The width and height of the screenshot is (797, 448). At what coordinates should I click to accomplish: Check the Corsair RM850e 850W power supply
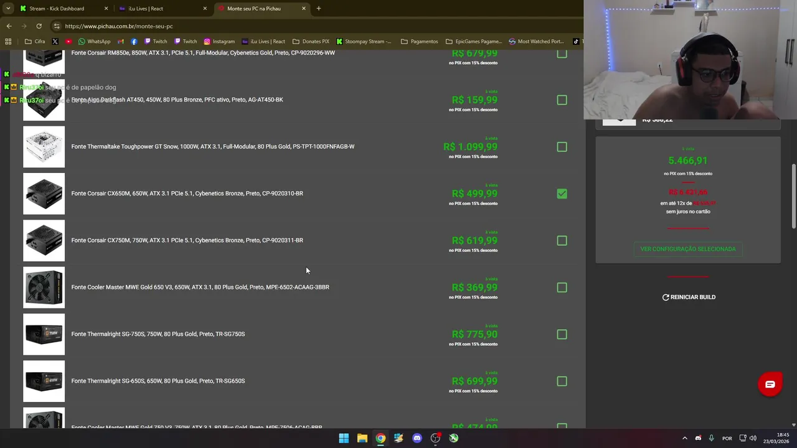pyautogui.click(x=562, y=54)
